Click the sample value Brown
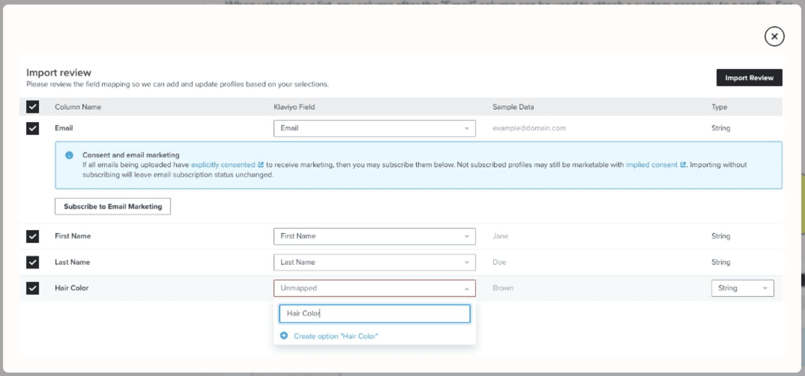The width and height of the screenshot is (805, 376). (503, 288)
